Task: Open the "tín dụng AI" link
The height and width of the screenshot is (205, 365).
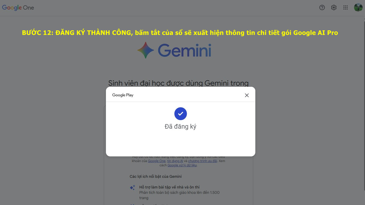Action: pyautogui.click(x=175, y=161)
